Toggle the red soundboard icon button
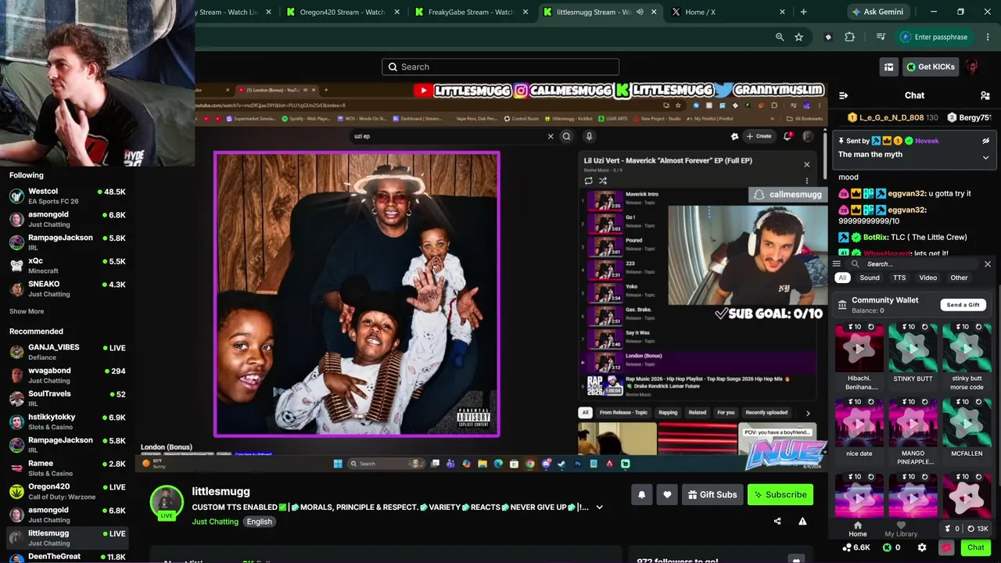 [946, 548]
